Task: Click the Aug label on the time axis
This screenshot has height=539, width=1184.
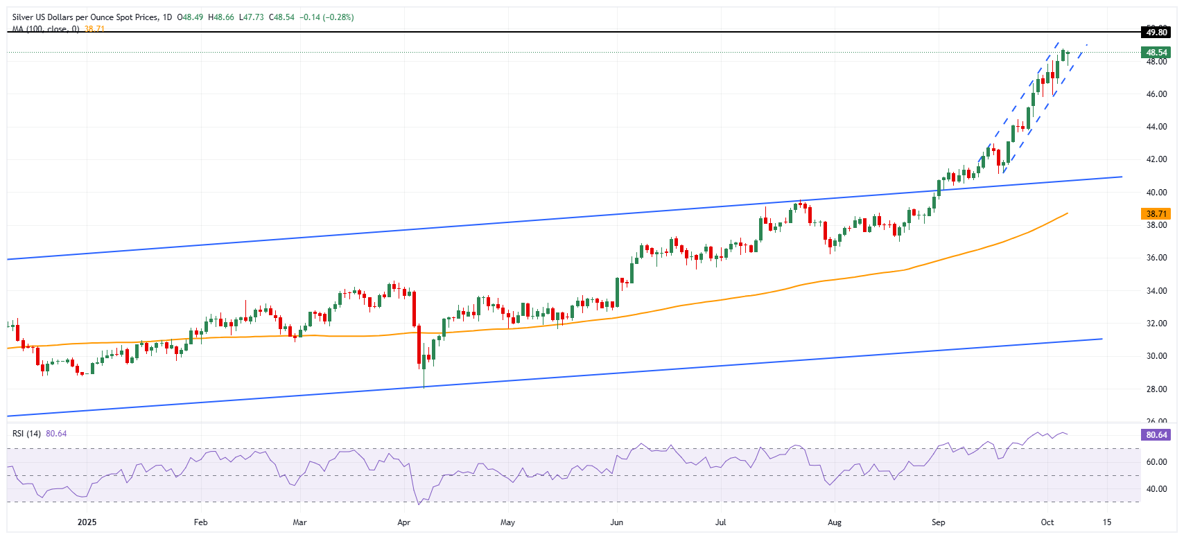Action: (835, 522)
